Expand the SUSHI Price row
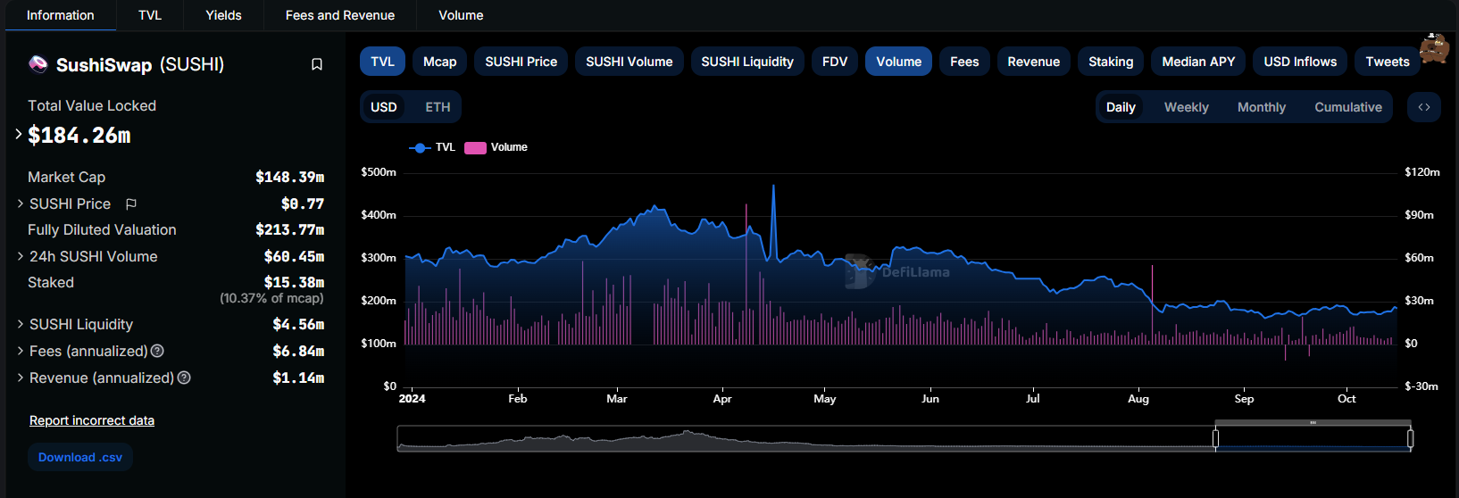The width and height of the screenshot is (1459, 498). [21, 204]
